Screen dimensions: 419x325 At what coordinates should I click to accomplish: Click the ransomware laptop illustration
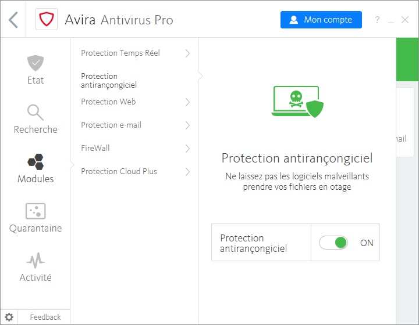[297, 102]
